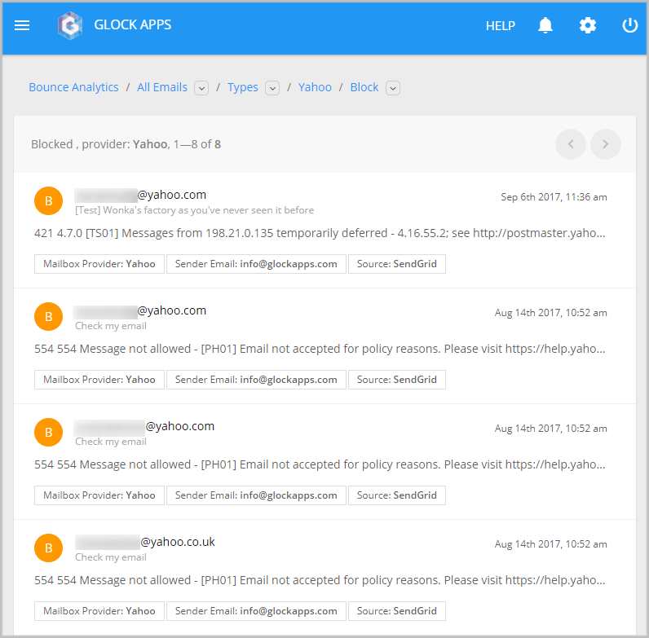Click the B avatar of the yahoo.co.uk email
Image resolution: width=649 pixels, height=638 pixels.
[x=48, y=548]
